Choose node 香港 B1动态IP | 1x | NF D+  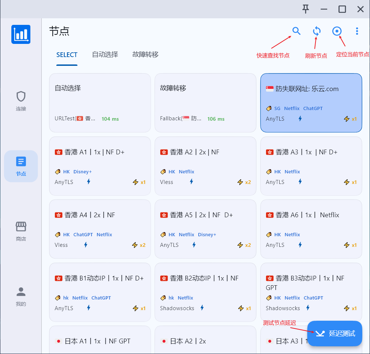[100, 292]
